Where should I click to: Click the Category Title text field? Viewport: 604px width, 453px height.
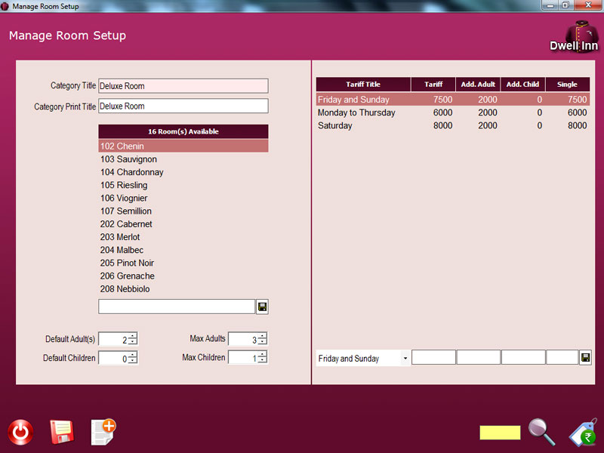183,86
